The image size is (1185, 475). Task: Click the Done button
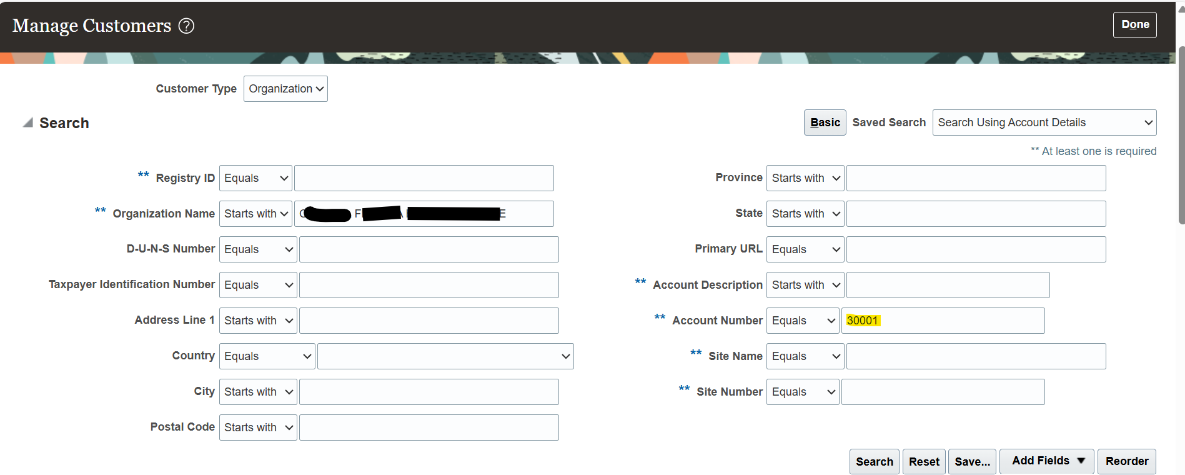(x=1134, y=25)
